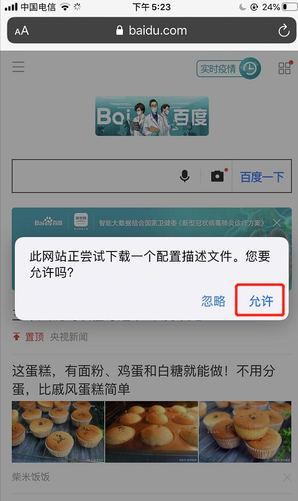
Task: Tap the Safari reload page icon
Action: 284,31
